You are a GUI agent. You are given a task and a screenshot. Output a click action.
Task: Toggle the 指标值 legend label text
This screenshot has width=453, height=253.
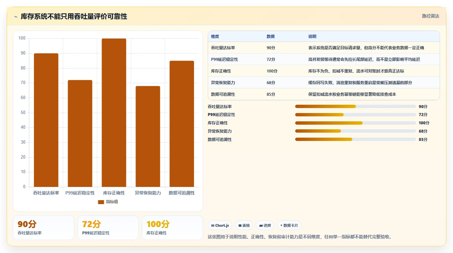[112, 202]
